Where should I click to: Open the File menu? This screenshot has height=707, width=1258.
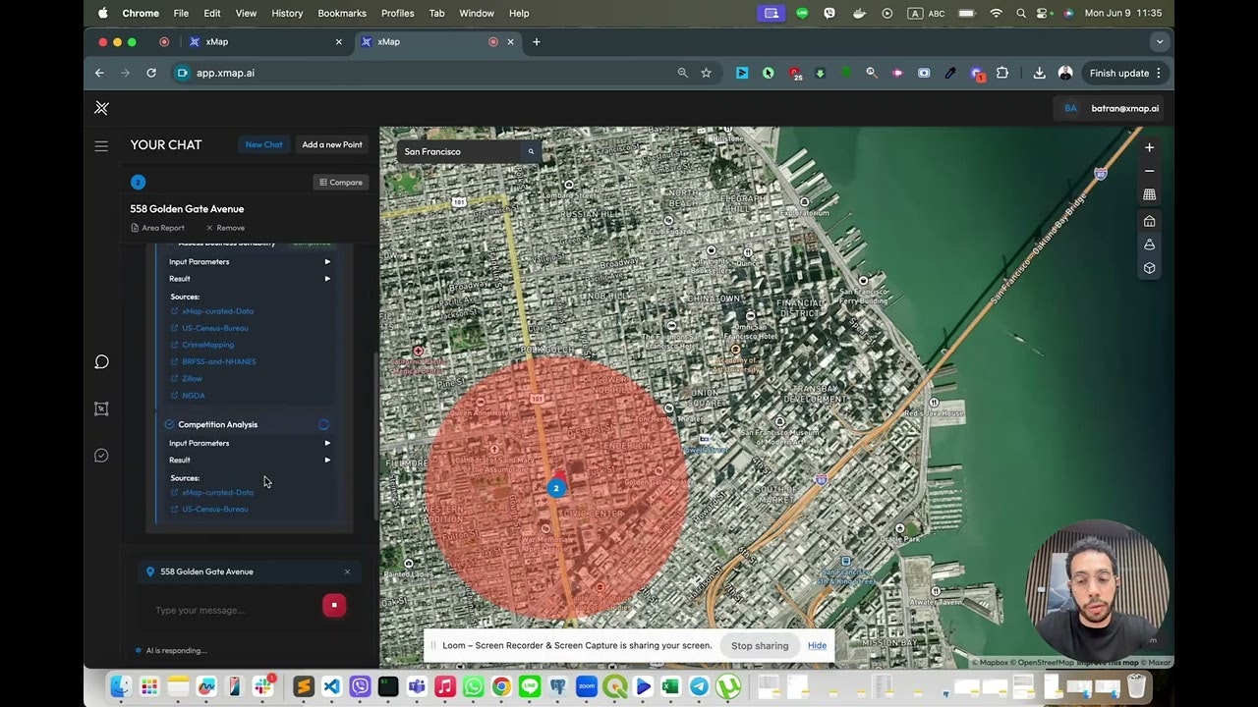[x=181, y=13]
